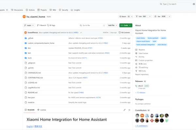
Task: Open the Security tab
Action: tap(63, 10)
